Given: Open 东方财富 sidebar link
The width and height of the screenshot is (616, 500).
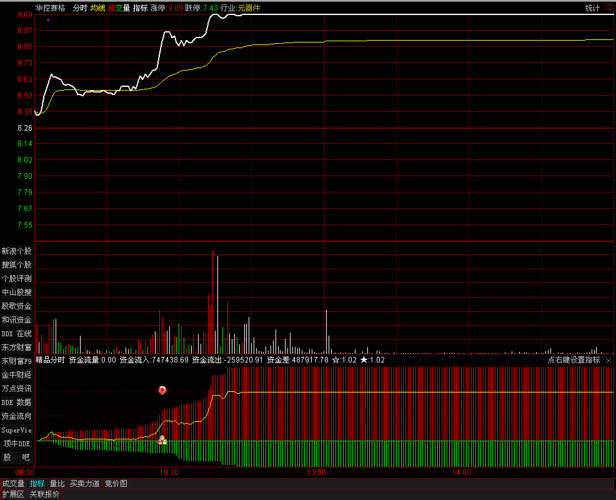Looking at the screenshot, I should click(x=16, y=347).
